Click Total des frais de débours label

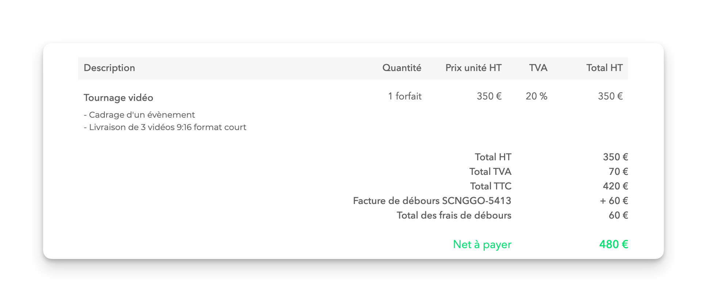[x=454, y=215]
